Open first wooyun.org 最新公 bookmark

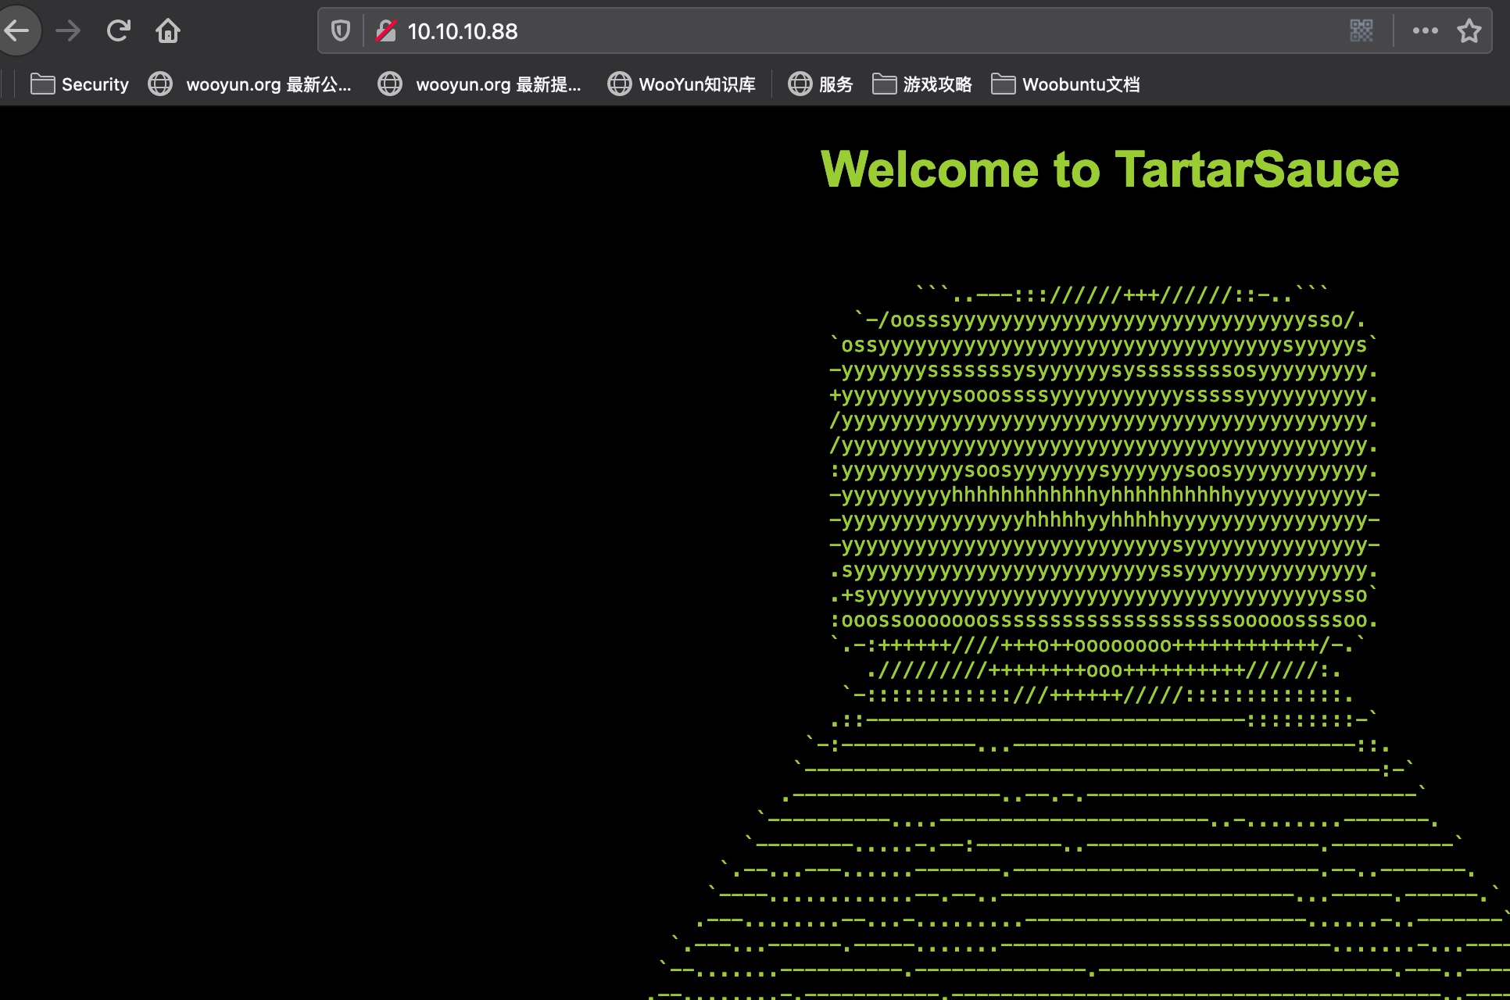[x=267, y=84]
